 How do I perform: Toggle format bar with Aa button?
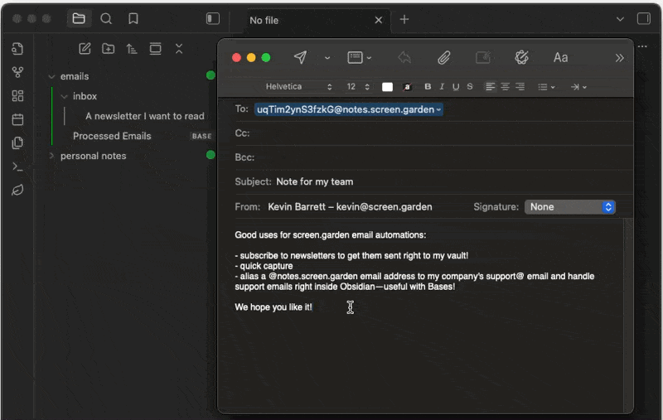click(561, 57)
